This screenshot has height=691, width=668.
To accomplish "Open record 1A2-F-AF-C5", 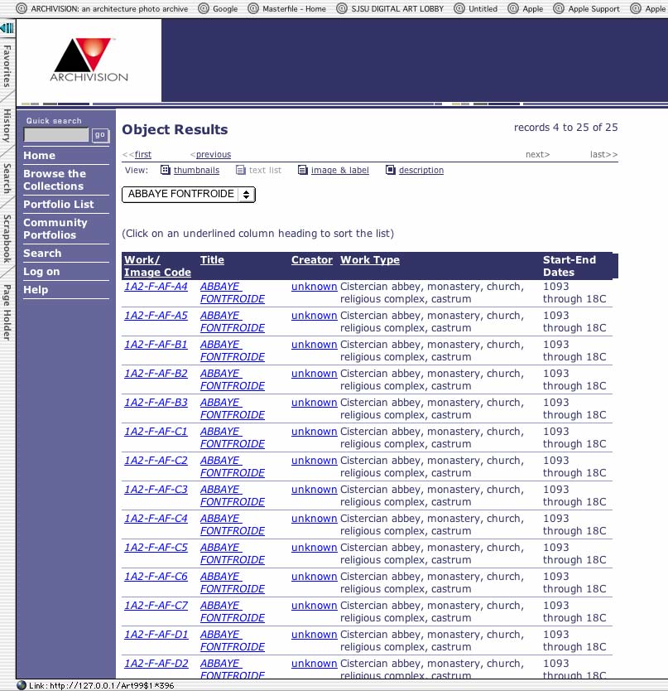I will point(156,548).
